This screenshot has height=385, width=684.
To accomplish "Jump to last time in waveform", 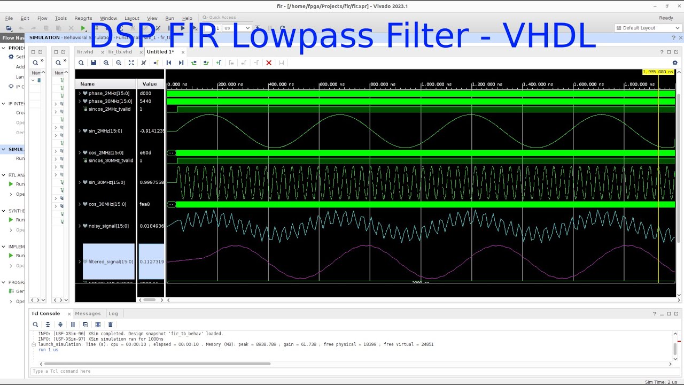I will point(181,63).
